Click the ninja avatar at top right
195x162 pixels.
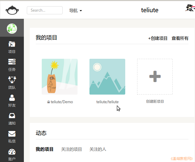(190, 8)
